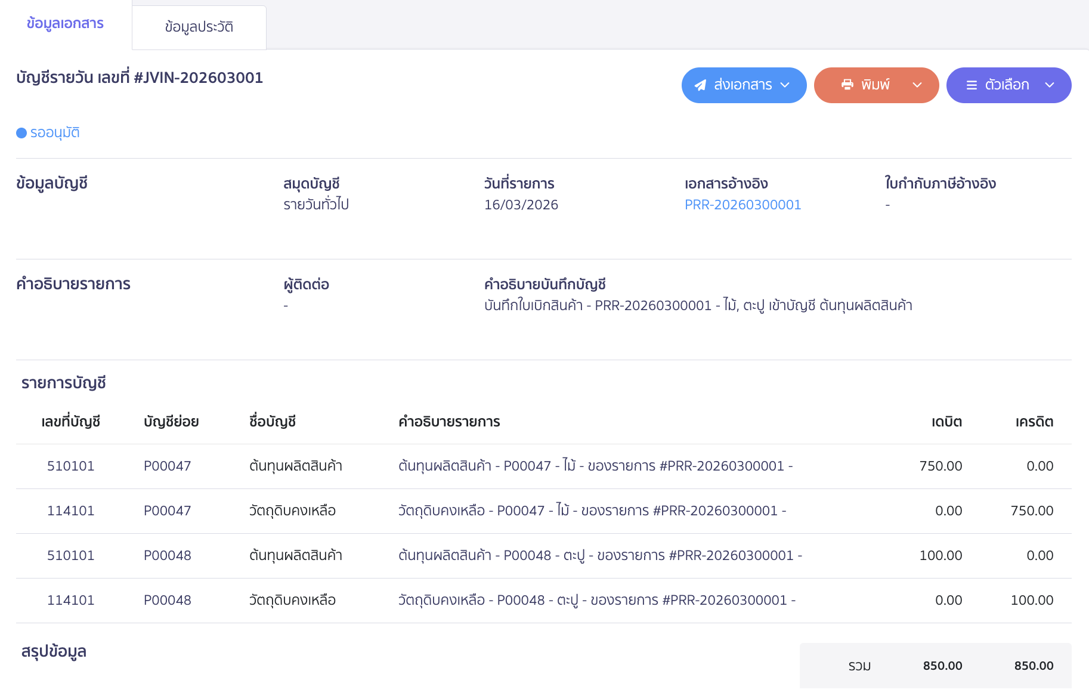Click the เลขที่บัญชี column header
Image resolution: width=1089 pixels, height=699 pixels.
(70, 422)
